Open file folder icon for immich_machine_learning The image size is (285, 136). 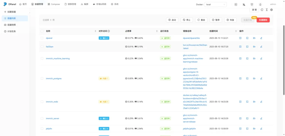tap(254, 59)
